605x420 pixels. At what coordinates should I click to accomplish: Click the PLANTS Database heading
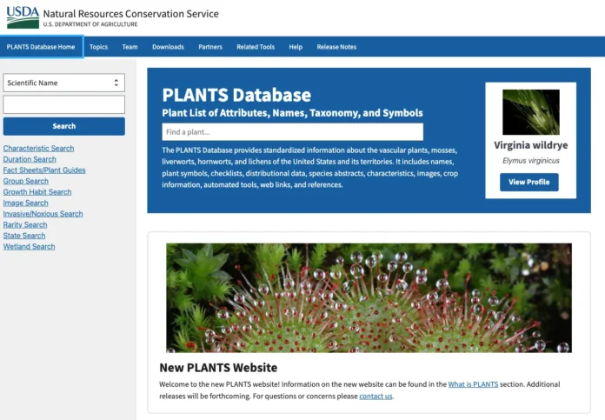pos(236,95)
